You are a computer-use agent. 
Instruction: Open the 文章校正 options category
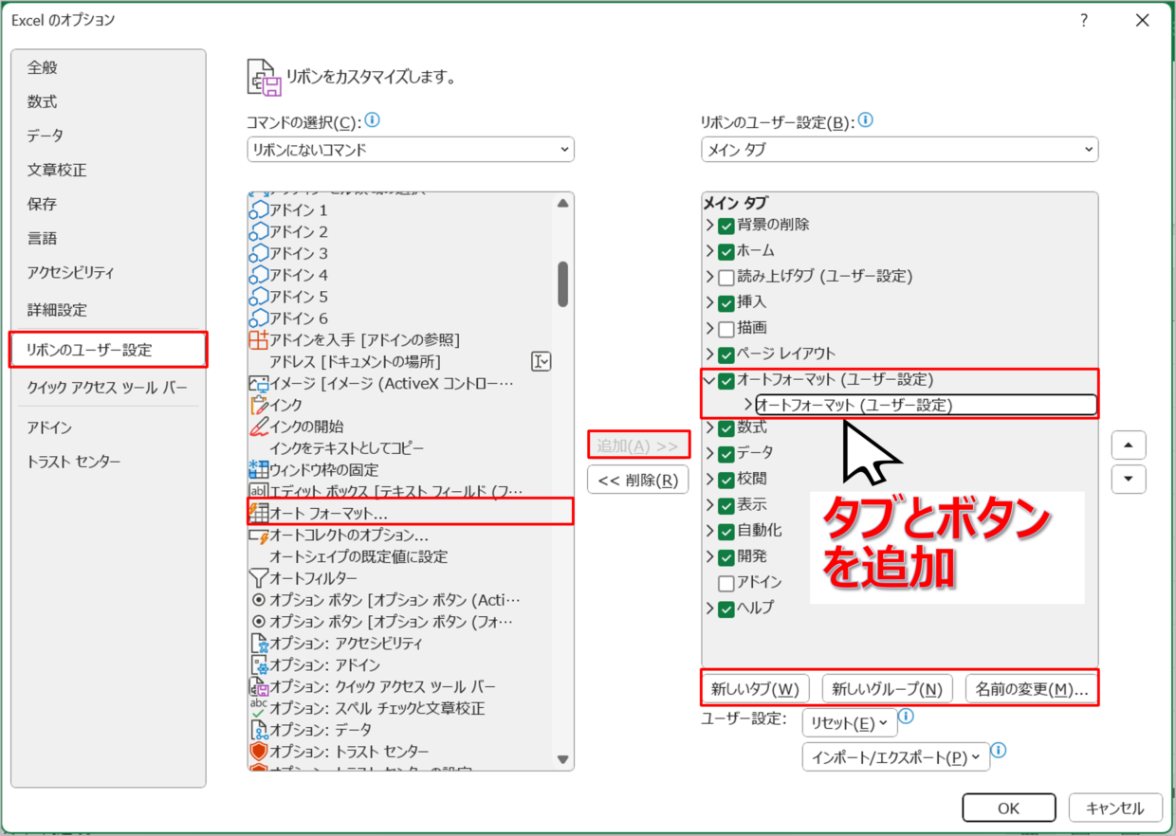click(x=108, y=170)
